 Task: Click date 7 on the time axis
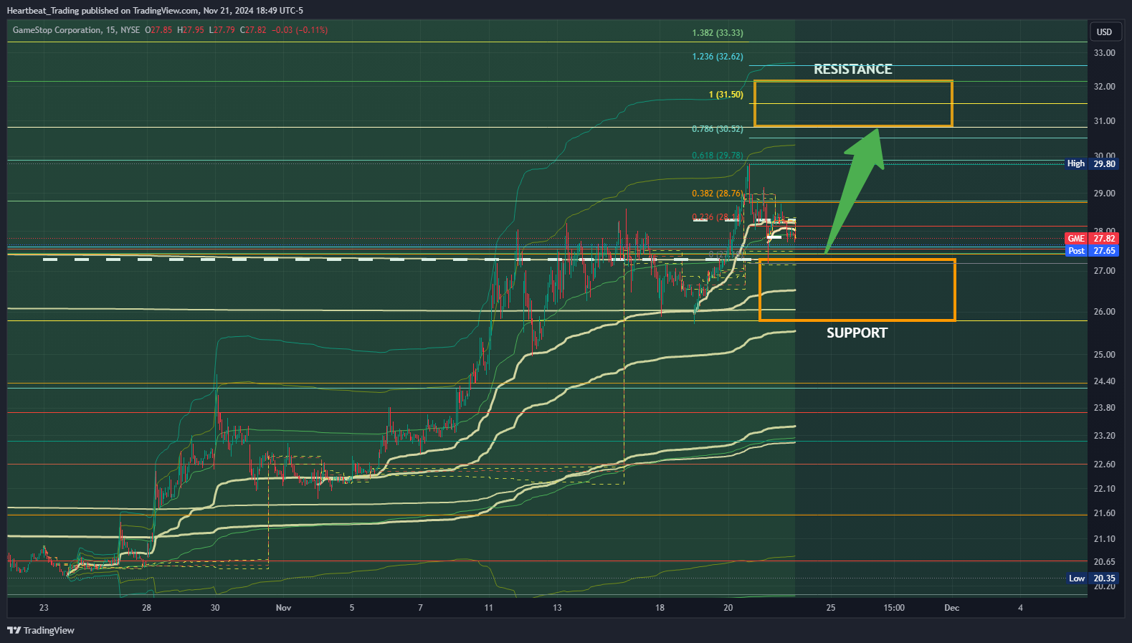(420, 608)
